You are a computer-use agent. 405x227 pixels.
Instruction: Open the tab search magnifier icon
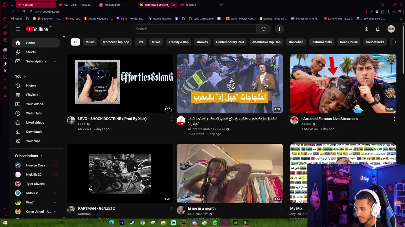pyautogui.click(x=383, y=5)
